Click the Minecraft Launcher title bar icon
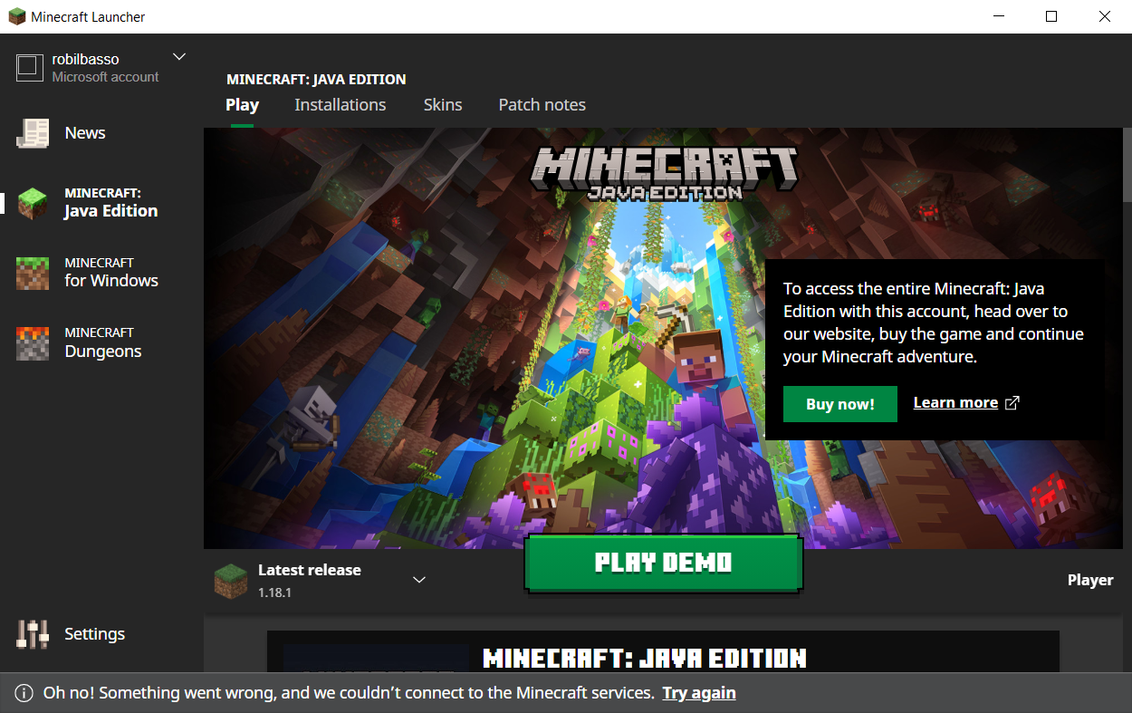Image resolution: width=1132 pixels, height=713 pixels. (16, 16)
